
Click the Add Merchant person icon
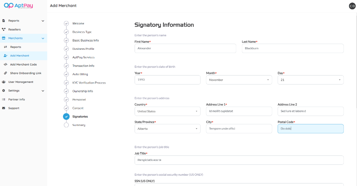[5, 56]
